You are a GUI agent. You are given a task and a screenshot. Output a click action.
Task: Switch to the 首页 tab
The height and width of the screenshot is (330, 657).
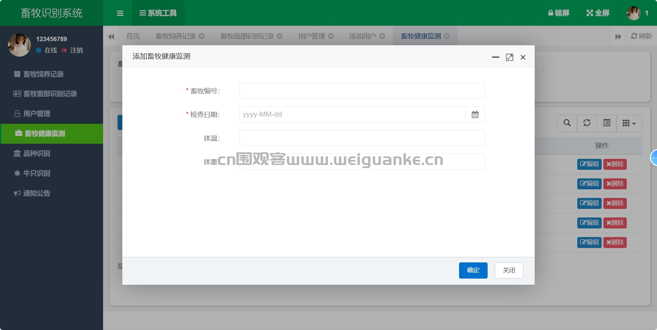pyautogui.click(x=133, y=36)
